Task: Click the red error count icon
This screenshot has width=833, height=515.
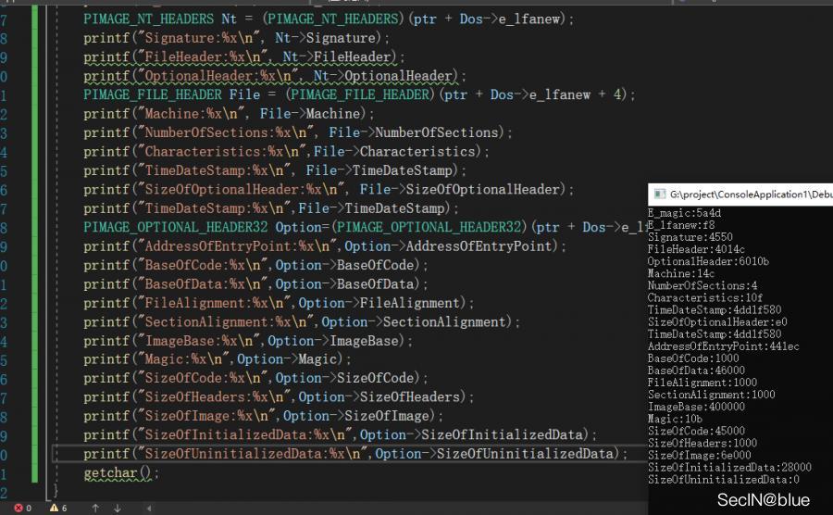Action: tap(20, 508)
